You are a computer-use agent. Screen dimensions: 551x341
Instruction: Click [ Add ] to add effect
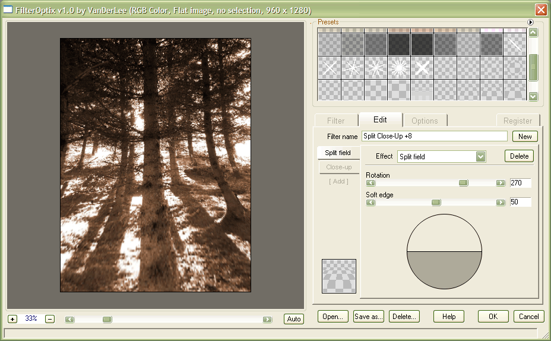pos(338,181)
